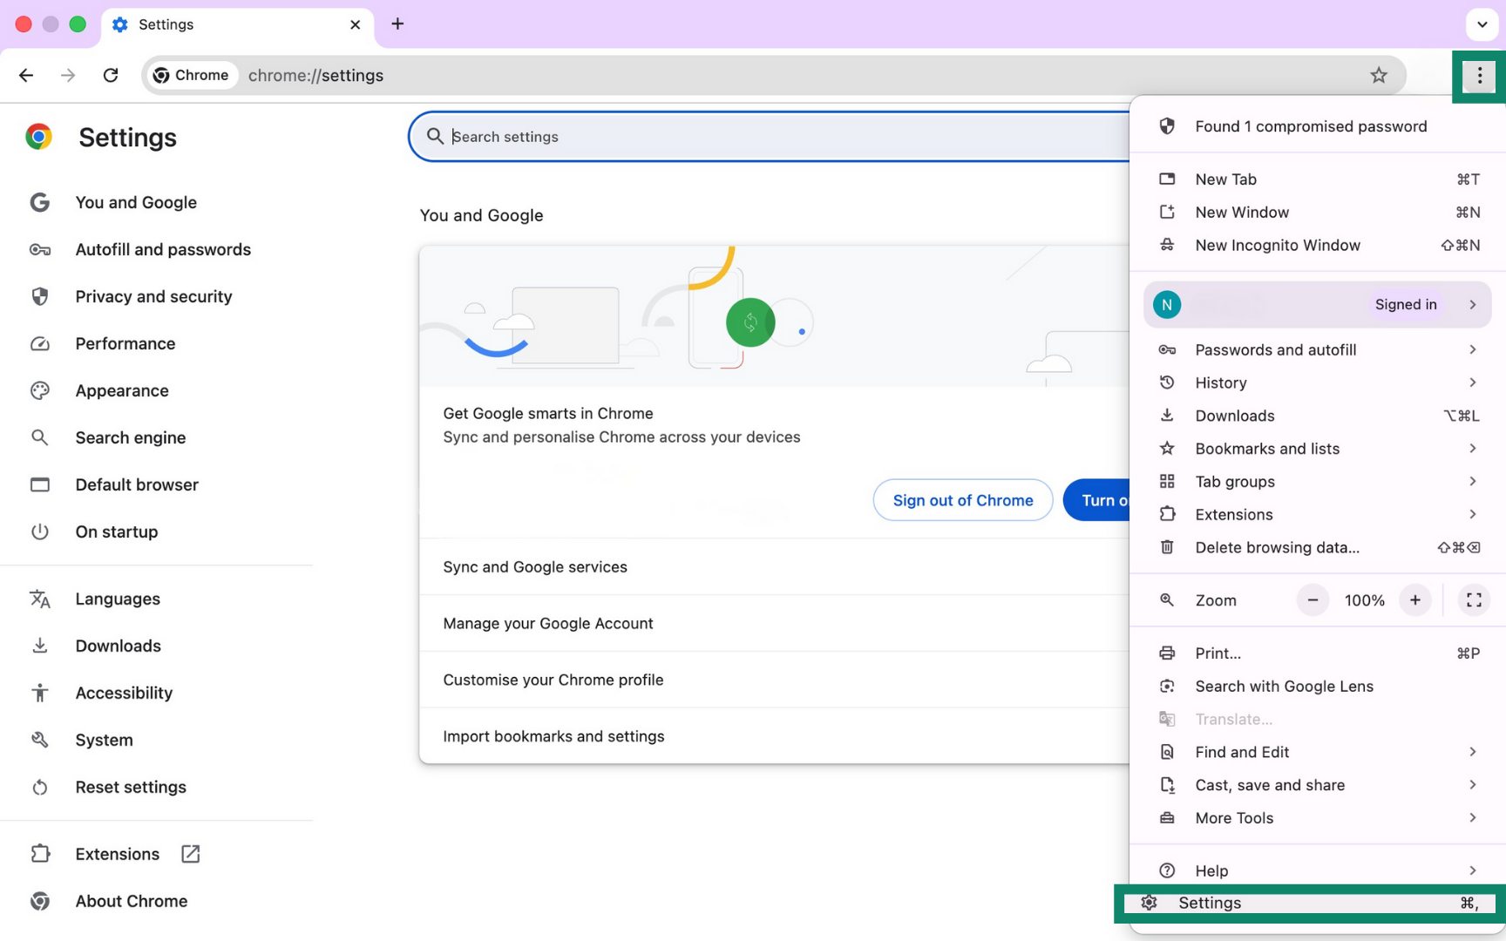Expand the History submenu
Viewport: 1506px width, 941px height.
pos(1318,383)
